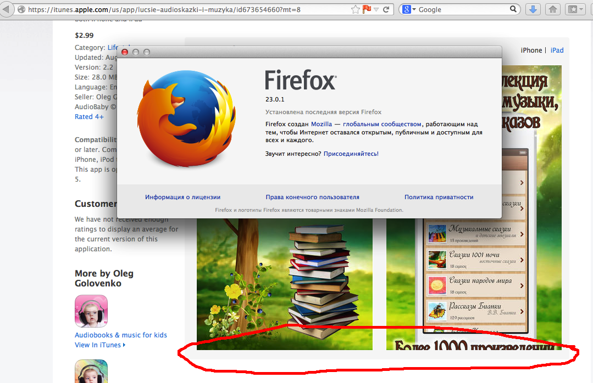
Task: Open the глобальным сообществом link
Action: pos(382,124)
